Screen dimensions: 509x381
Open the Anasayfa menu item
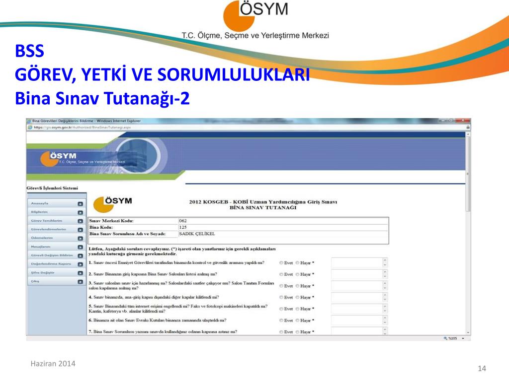click(56, 203)
